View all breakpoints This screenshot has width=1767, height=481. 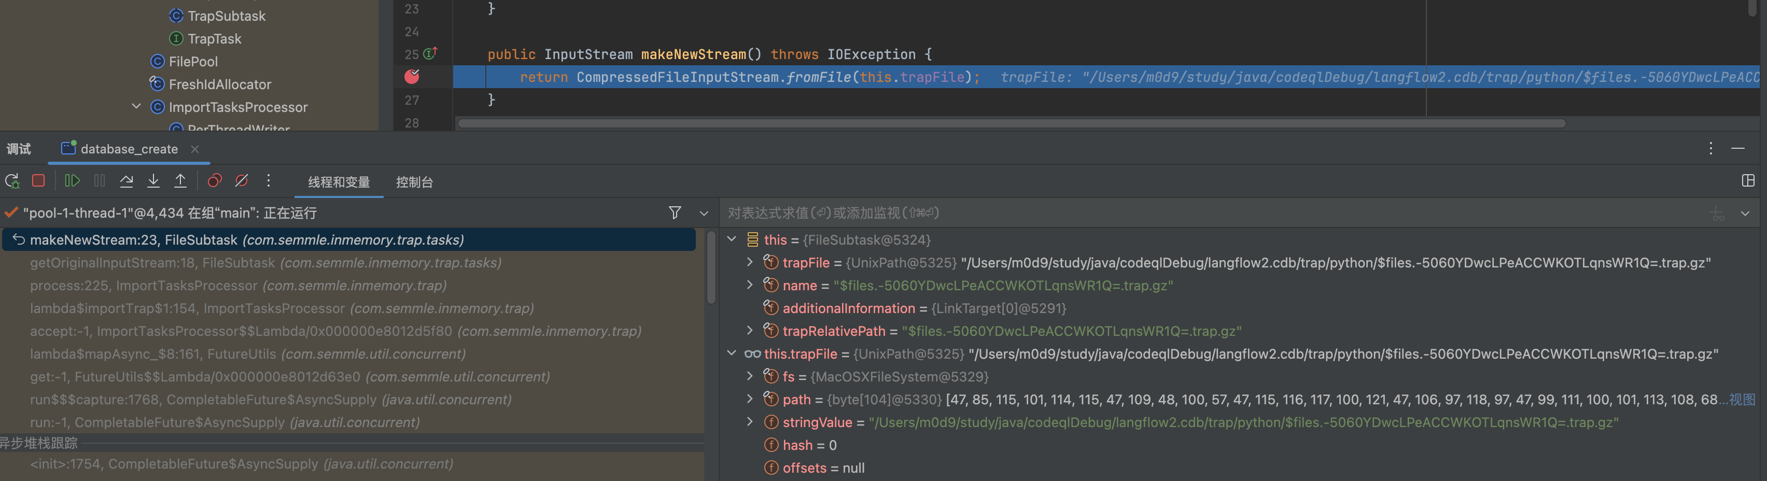(215, 180)
